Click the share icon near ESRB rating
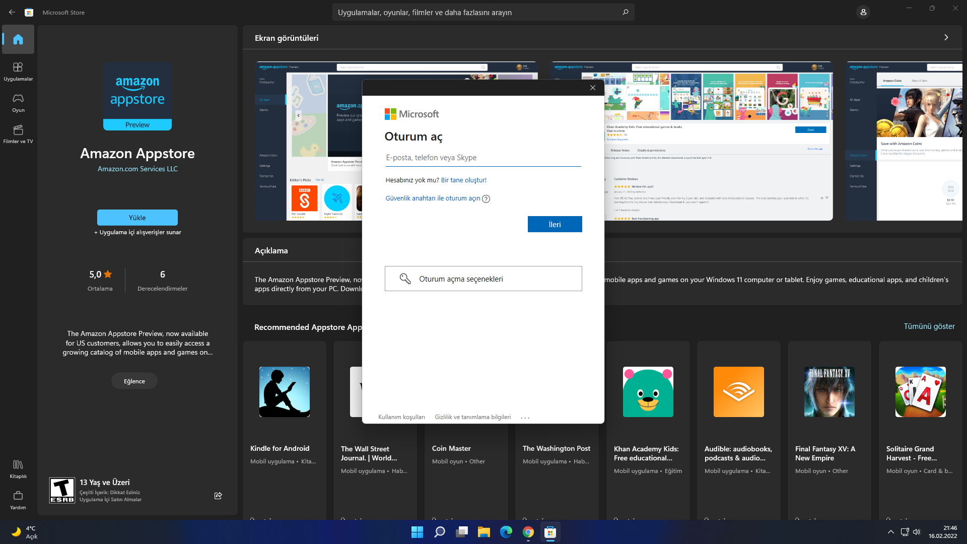 (x=218, y=496)
